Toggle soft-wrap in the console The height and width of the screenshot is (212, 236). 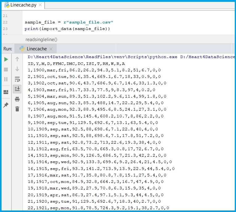point(17,79)
